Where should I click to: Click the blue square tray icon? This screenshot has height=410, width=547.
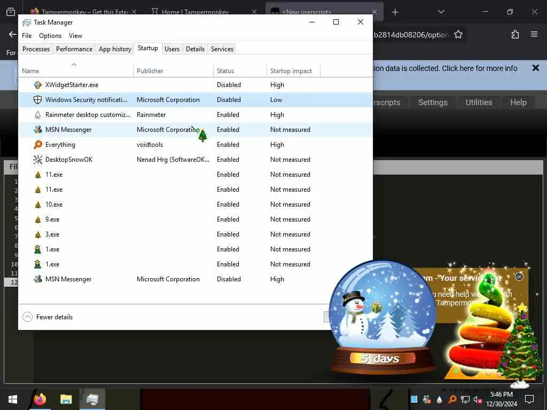[x=414, y=399]
